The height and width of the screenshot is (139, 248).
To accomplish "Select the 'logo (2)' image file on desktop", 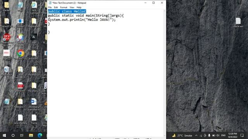I will pos(7,54).
